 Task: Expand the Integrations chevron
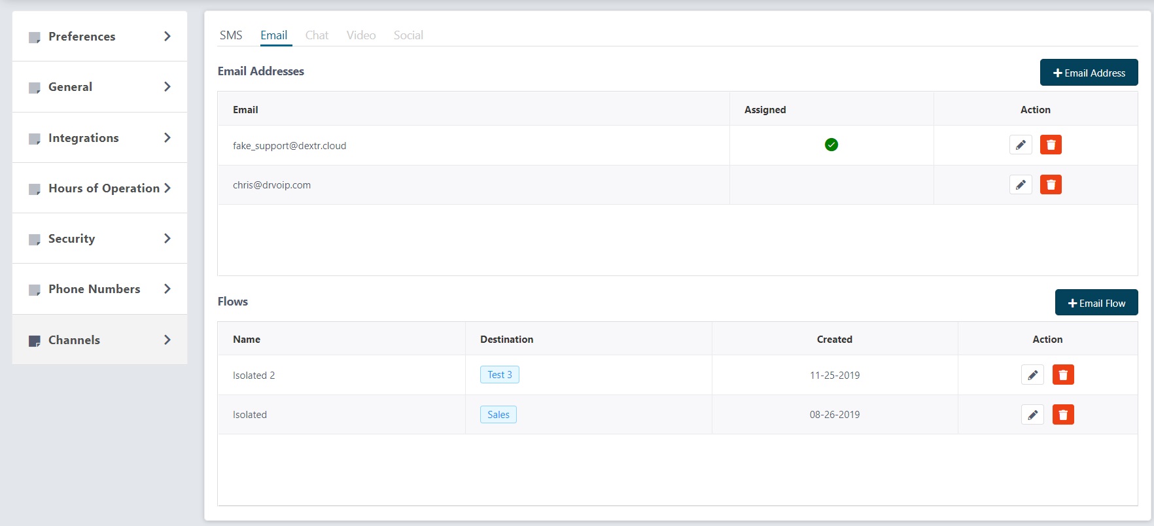pyautogui.click(x=167, y=137)
